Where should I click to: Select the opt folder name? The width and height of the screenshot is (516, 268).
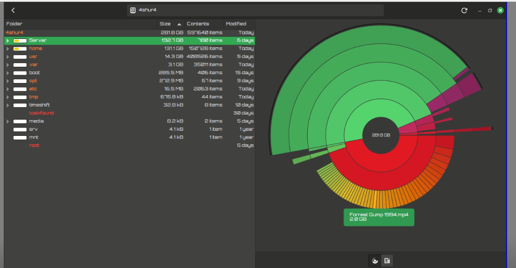(x=33, y=81)
